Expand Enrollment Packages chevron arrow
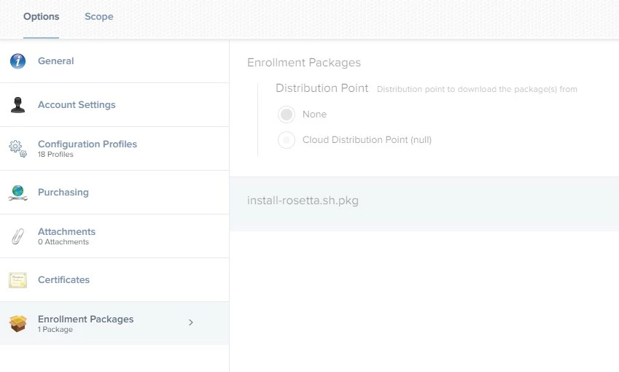 (x=191, y=322)
